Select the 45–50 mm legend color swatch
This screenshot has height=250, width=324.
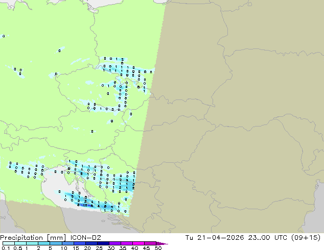[150, 243]
